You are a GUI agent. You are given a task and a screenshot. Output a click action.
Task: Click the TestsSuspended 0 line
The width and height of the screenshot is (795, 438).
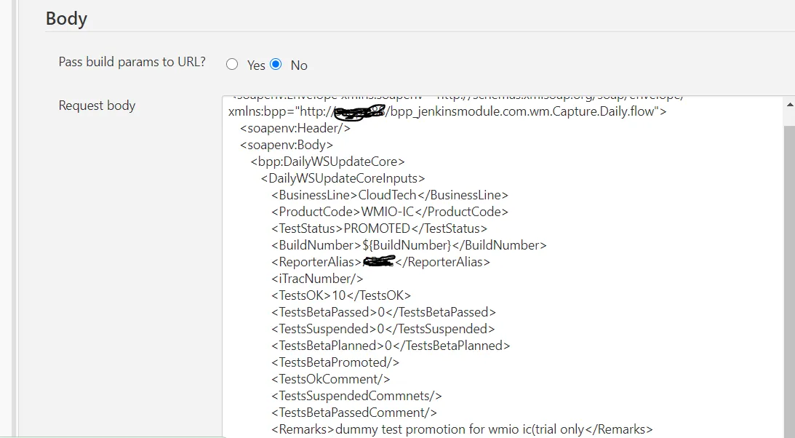tap(383, 329)
